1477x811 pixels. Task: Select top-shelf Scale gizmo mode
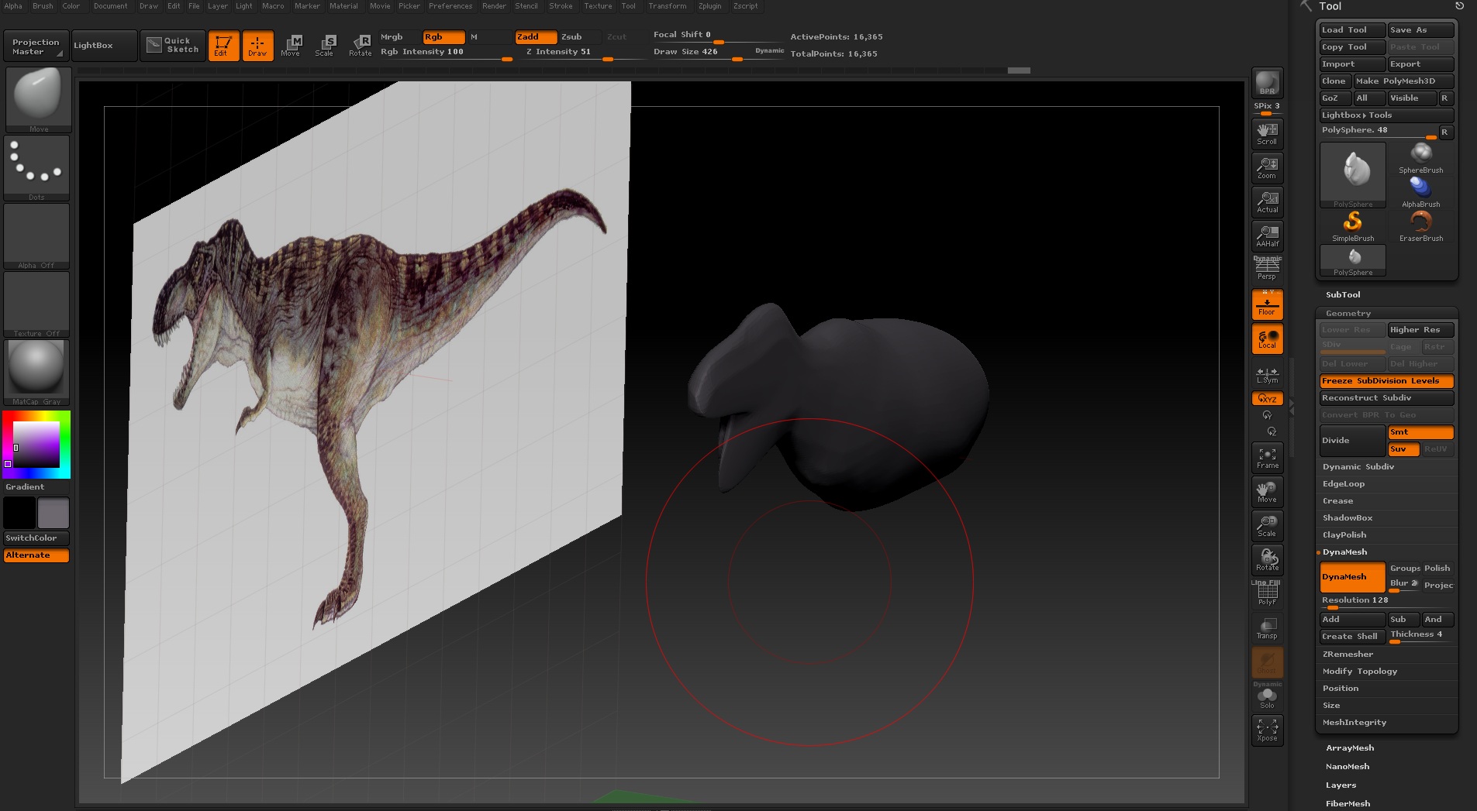pos(325,46)
